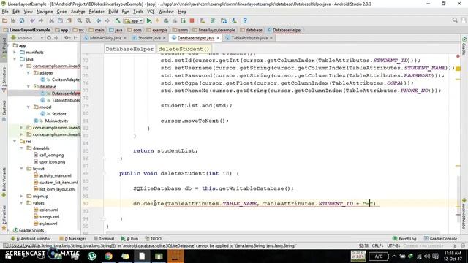Collapse the model package node
The height and width of the screenshot is (263, 468).
tap(29, 107)
